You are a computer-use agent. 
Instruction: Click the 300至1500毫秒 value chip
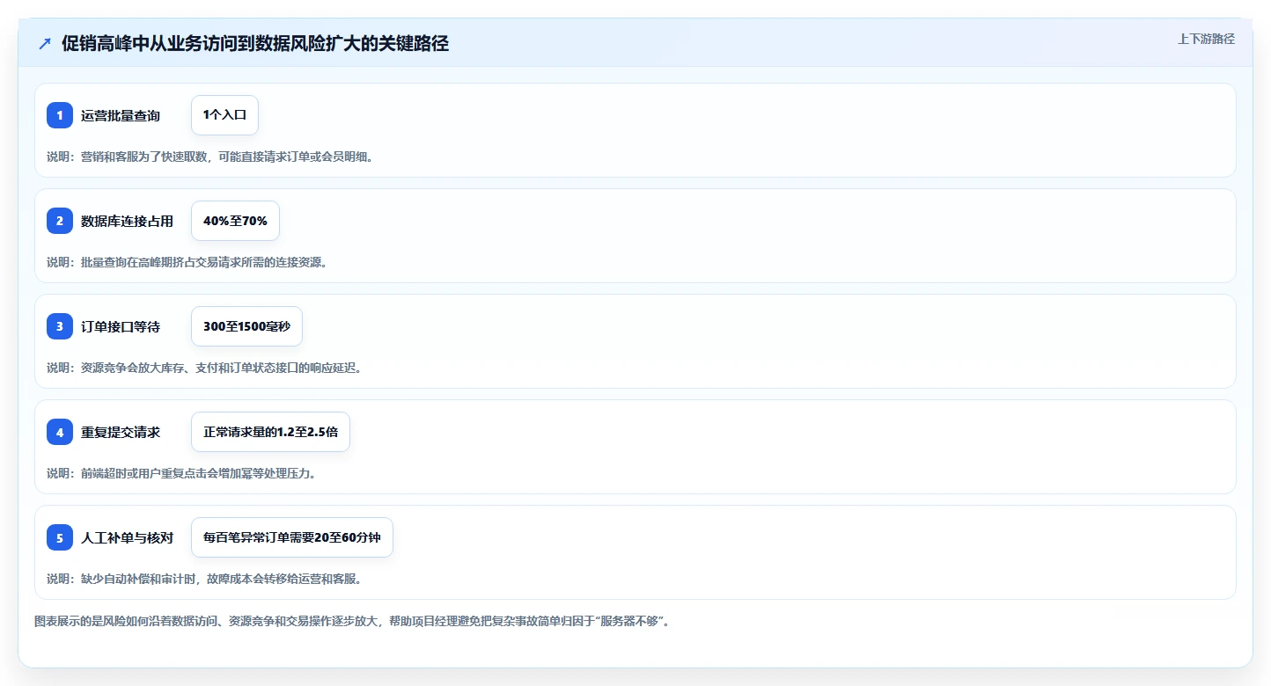[246, 326]
